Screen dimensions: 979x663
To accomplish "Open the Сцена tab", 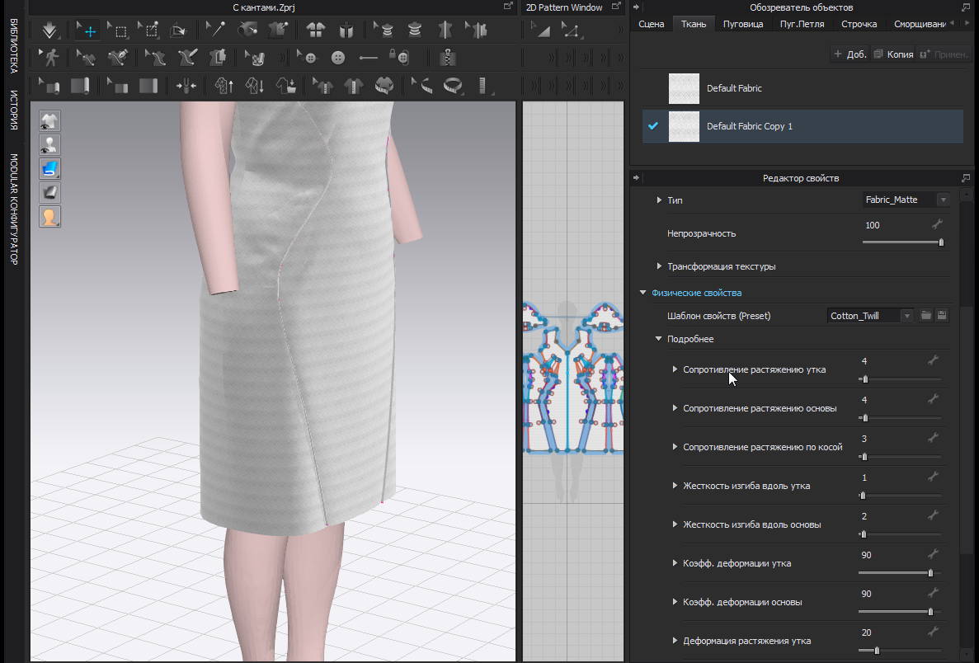I will pyautogui.click(x=651, y=24).
